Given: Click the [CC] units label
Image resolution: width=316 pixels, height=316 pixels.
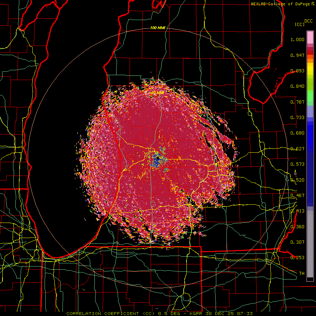Looking at the screenshot, I should (x=300, y=24).
